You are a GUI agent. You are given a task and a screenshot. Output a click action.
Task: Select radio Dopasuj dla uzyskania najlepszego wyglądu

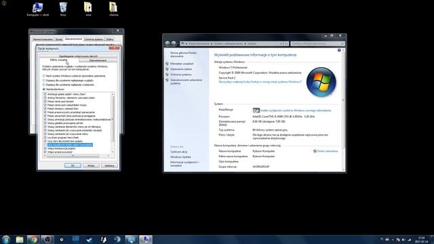click(x=43, y=81)
